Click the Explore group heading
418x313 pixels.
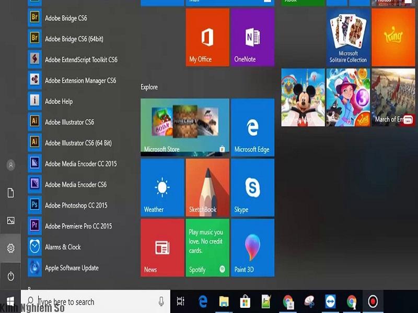tap(149, 87)
